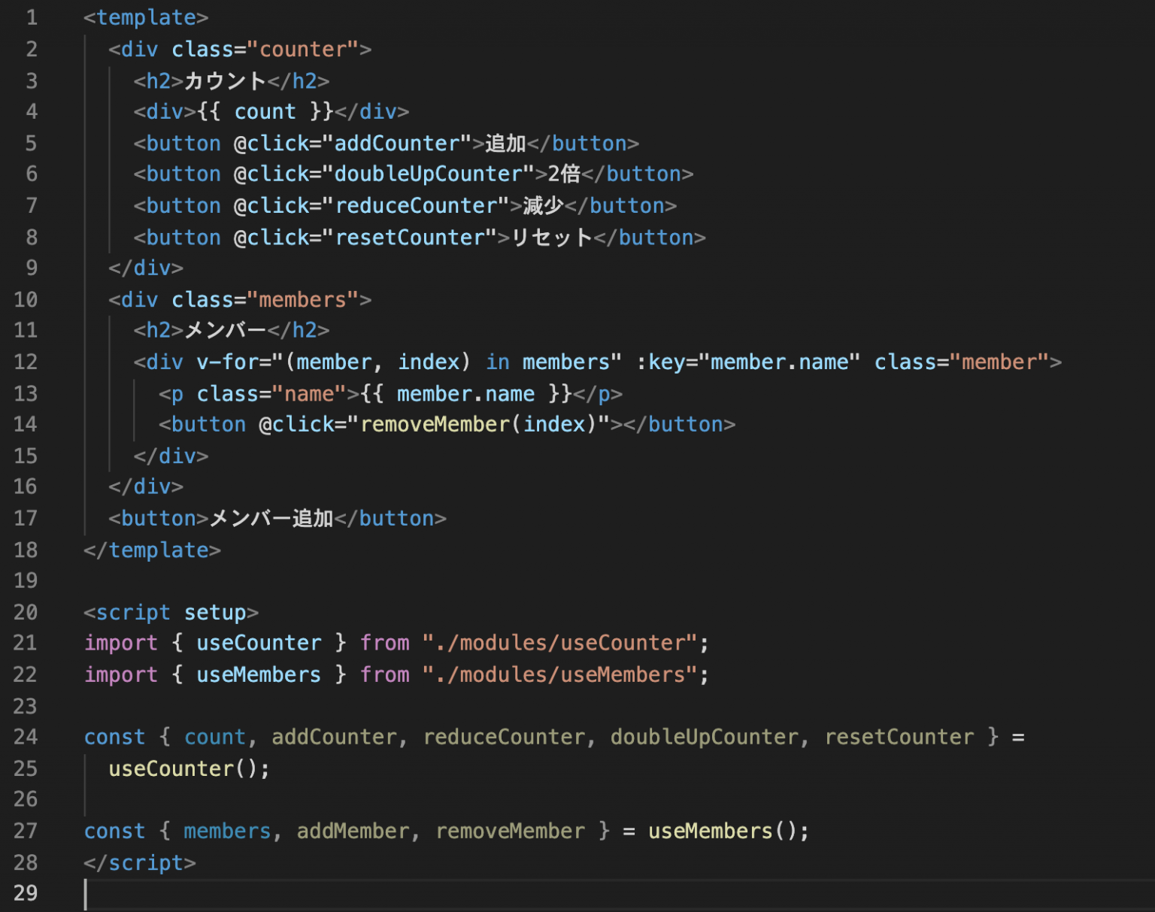Select the word doubleUpCounter on line 24
The image size is (1155, 912).
pos(705,737)
